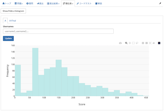This screenshot has width=164, height=111.
Task: Open the 提出 tab
Action: pyautogui.click(x=40, y=3)
